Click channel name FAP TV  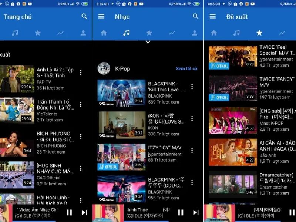coord(44,82)
